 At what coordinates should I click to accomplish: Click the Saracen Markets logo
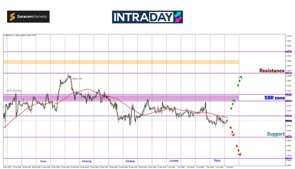click(x=28, y=17)
